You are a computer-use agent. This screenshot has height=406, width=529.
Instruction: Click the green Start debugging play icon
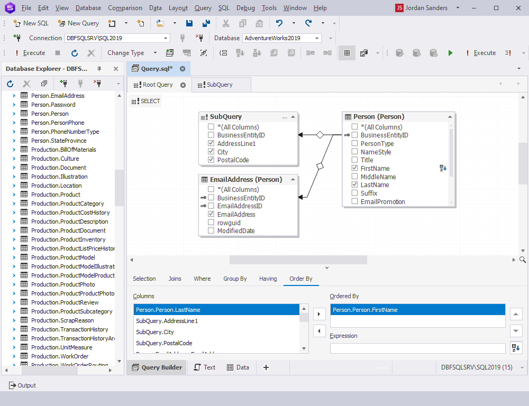450,53
